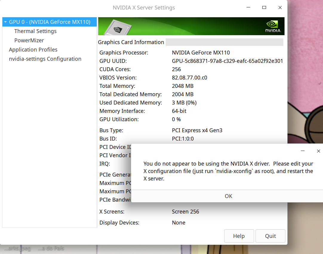This screenshot has height=254, width=323.
Task: Click the Total Memory 2048 MB value
Action: (x=182, y=86)
